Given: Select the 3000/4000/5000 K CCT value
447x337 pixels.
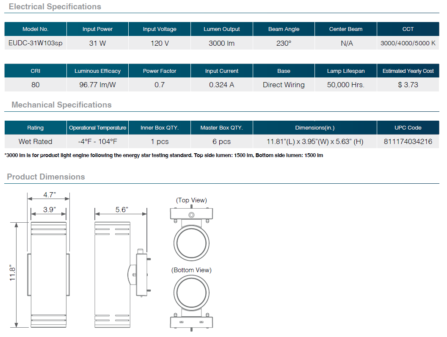Looking at the screenshot, I should (408, 43).
